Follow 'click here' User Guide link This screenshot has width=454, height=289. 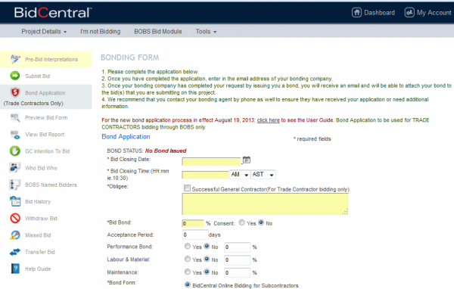click(x=269, y=120)
